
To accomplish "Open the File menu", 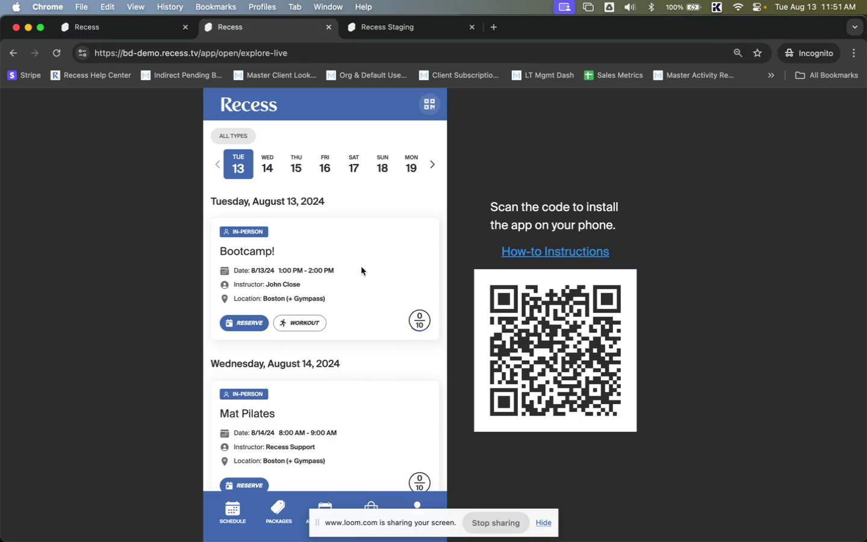I will (x=81, y=7).
